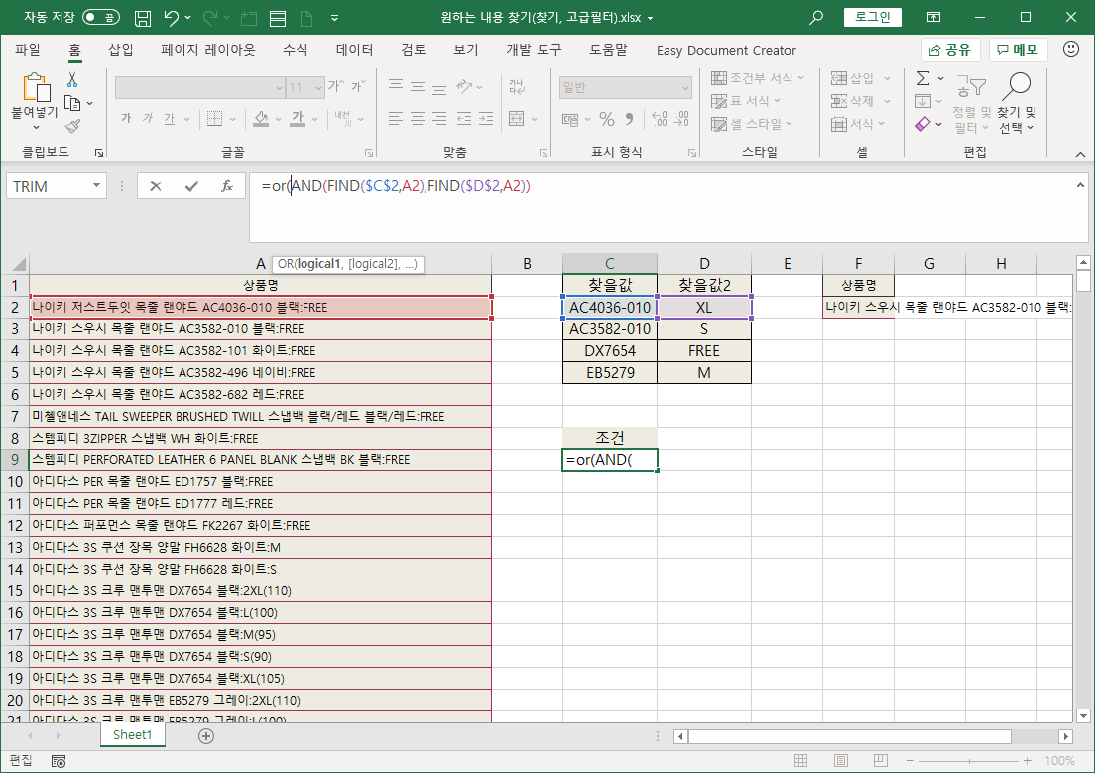Toggle bold 가 formatting
Viewport: 1095px width, 773px height.
click(x=126, y=119)
